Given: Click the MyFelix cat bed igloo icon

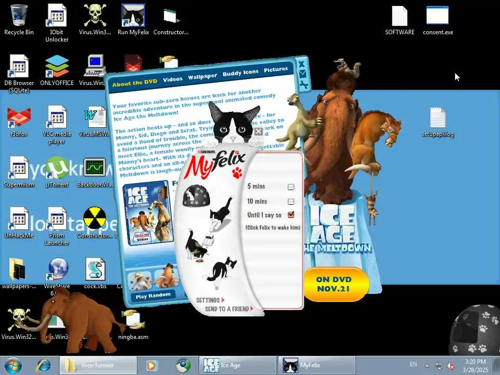Looking at the screenshot, I should point(196,195).
